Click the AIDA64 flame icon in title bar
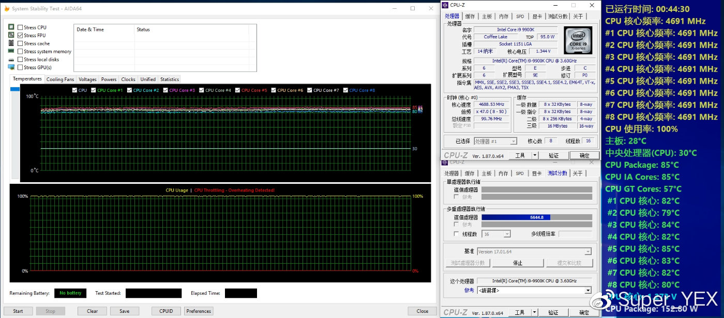724x318 pixels. point(6,8)
